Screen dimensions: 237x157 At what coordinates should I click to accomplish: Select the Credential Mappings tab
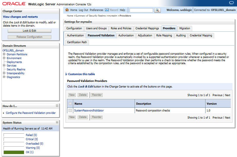(147, 28)
